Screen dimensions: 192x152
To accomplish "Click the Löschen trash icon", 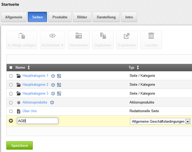I will coord(151,36).
